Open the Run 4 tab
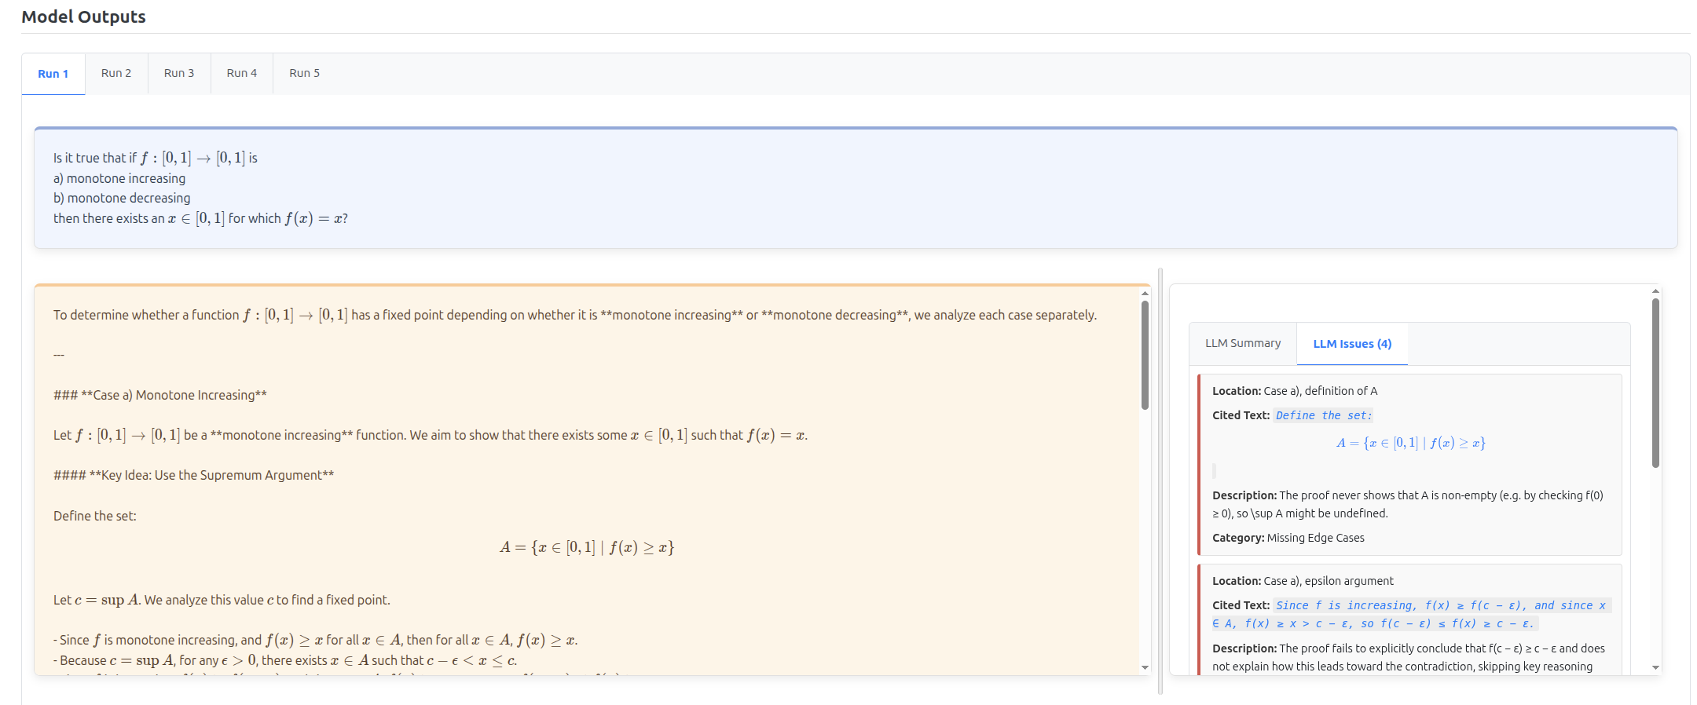Viewport: 1697px width, 705px height. coord(242,74)
